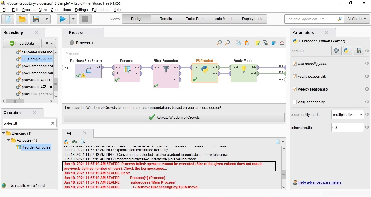
Task: Add a note with the yellow sticky icon
Action: pos(258,43)
